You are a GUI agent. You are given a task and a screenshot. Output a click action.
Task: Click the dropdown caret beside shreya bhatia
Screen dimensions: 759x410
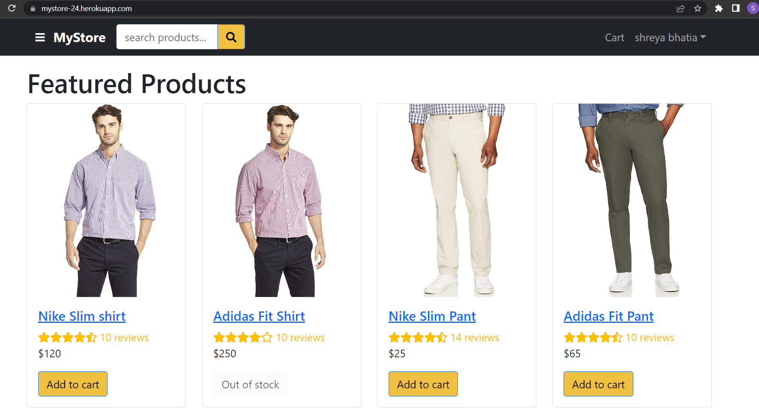click(x=704, y=37)
